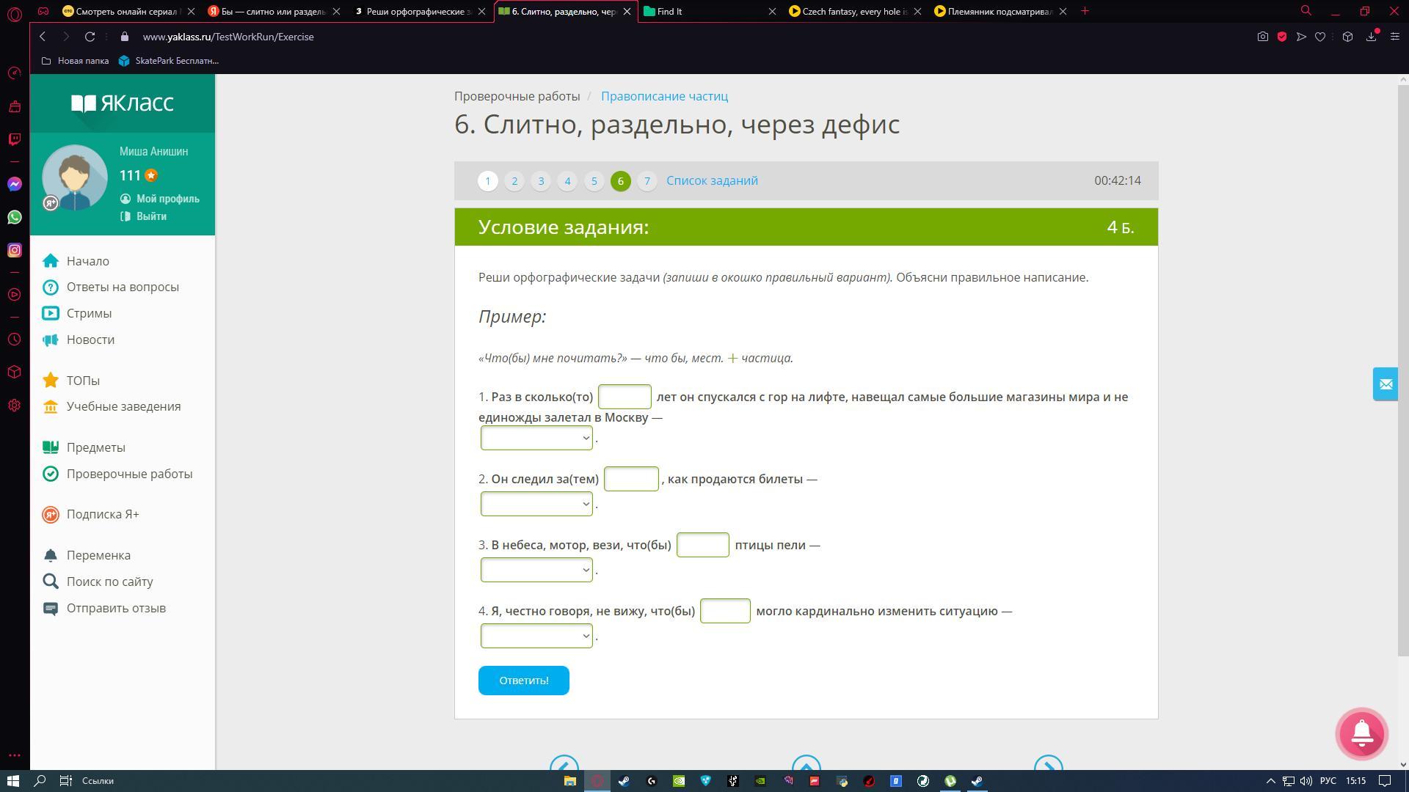Viewport: 1409px width, 792px height.
Task: Click task number 5 navigation item
Action: (x=593, y=181)
